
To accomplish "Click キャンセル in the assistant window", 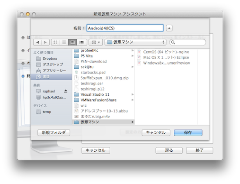I will click(x=96, y=150).
